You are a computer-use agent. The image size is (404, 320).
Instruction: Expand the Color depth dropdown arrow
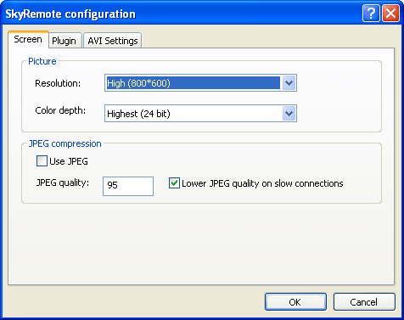(289, 114)
